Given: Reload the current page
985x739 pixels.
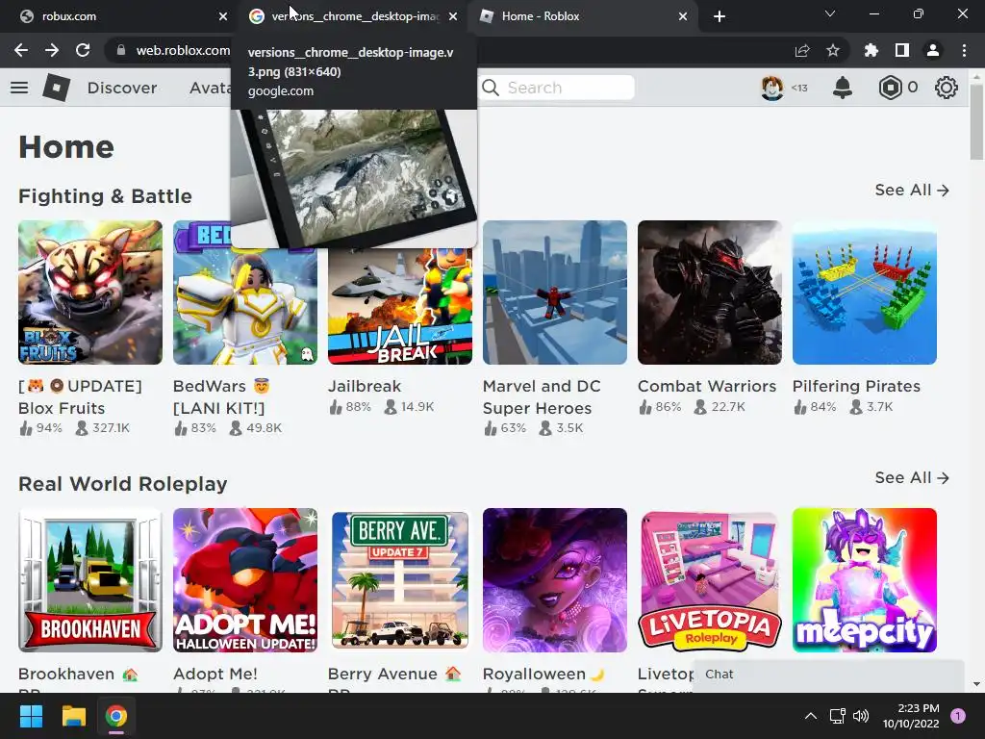Looking at the screenshot, I should pos(83,50).
